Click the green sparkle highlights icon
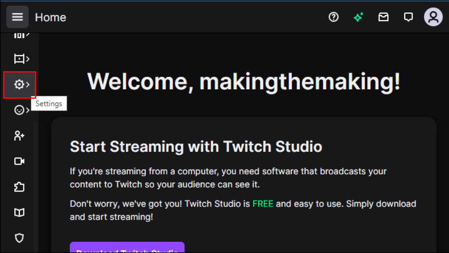Screen dimensions: 449x253 coord(358,17)
